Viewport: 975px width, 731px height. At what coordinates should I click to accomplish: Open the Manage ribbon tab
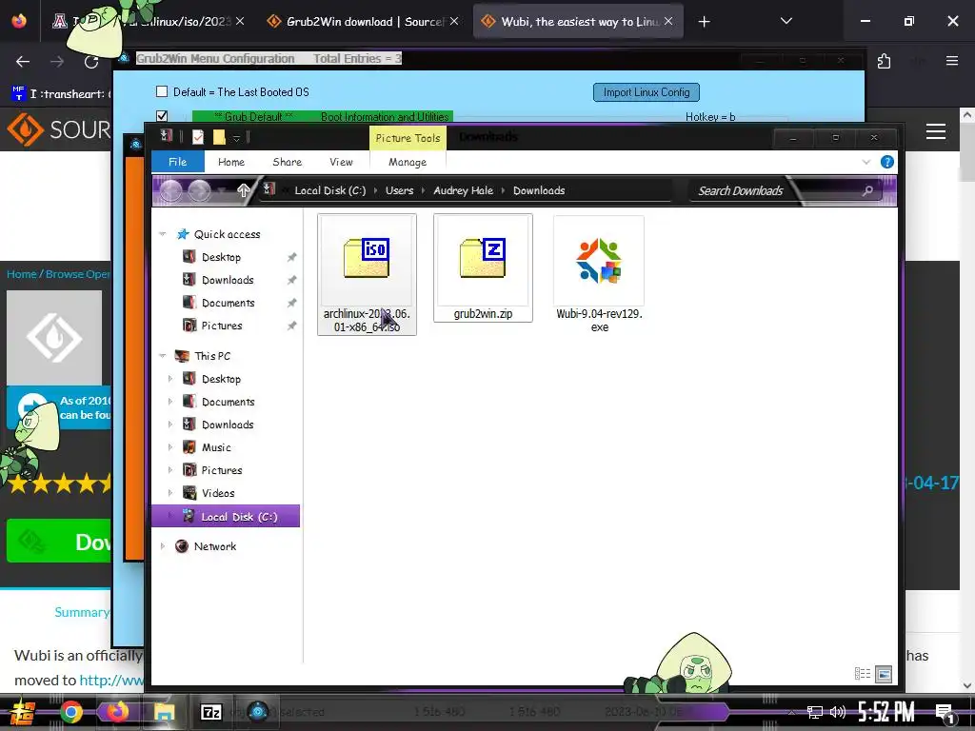tap(408, 162)
